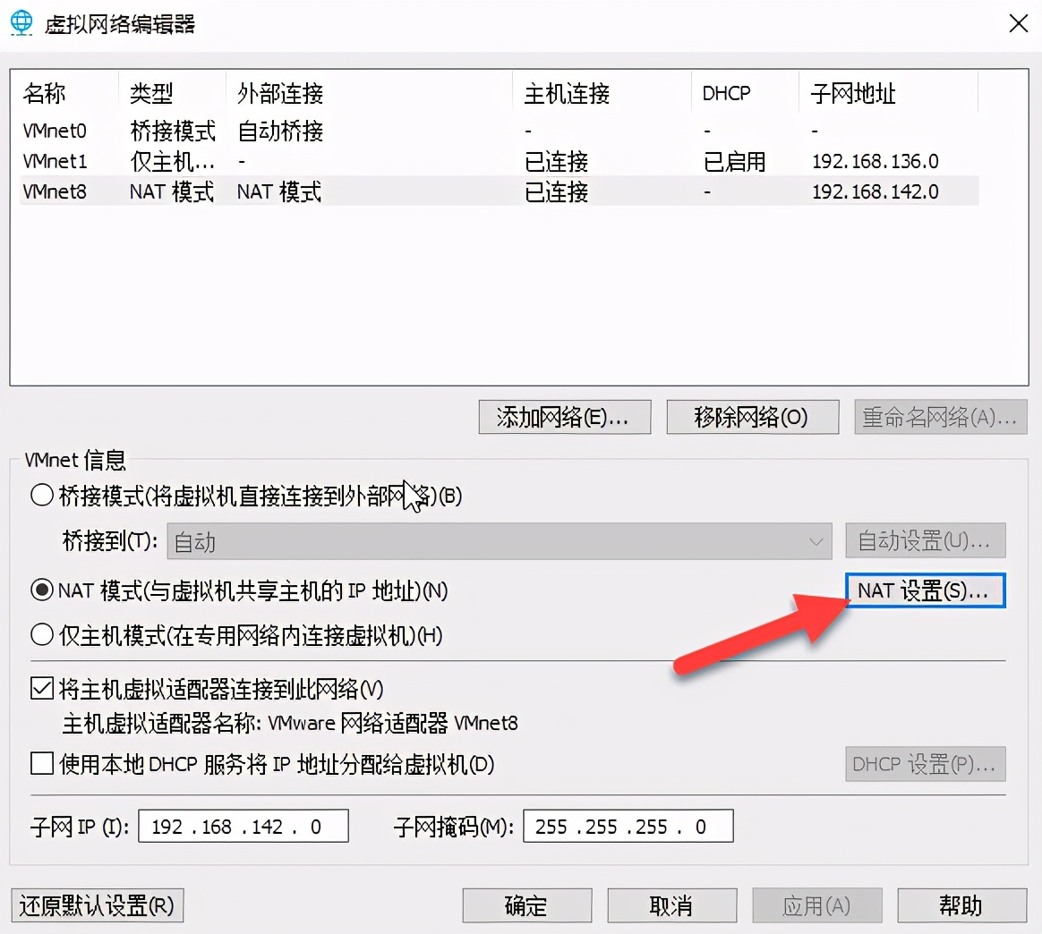
Task: Click the 子网 IP input field
Action: point(243,826)
